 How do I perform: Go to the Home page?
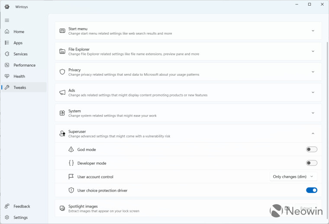[24, 32]
